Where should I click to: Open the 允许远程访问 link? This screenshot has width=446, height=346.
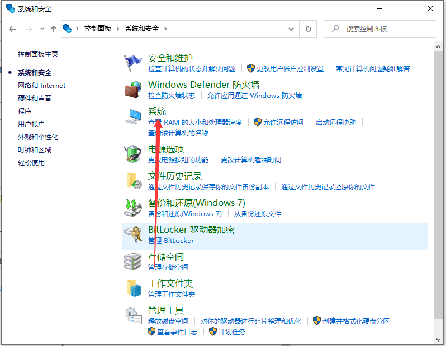(x=283, y=122)
